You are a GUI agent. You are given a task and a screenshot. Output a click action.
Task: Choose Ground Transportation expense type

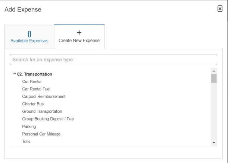pos(42,111)
